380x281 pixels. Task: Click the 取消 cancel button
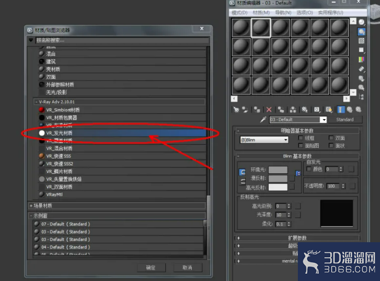coord(188,268)
